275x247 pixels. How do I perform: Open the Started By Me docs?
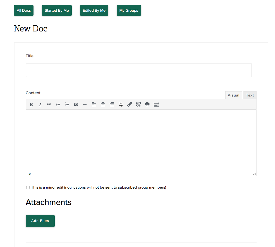click(57, 11)
